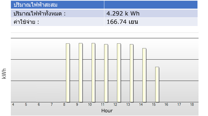208x116 pixels.
Task: Click the bar for hour 8
Action: [x=68, y=73]
